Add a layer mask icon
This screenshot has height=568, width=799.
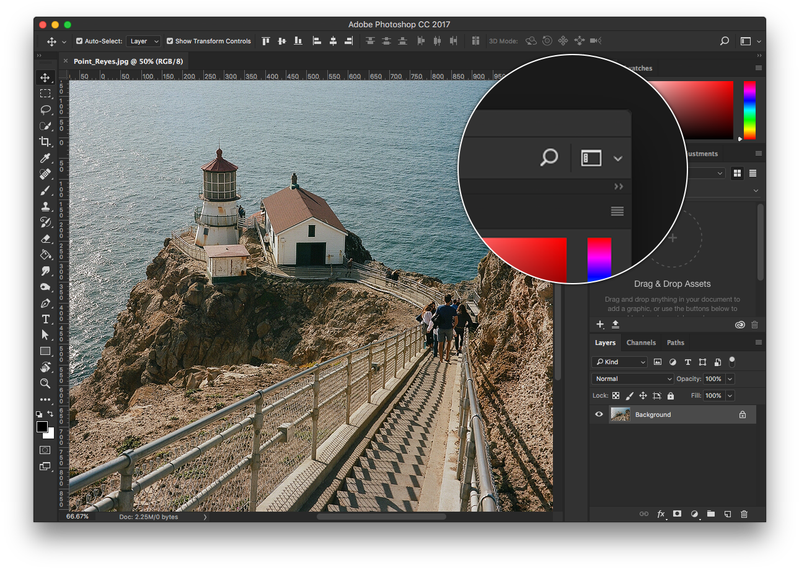point(678,514)
